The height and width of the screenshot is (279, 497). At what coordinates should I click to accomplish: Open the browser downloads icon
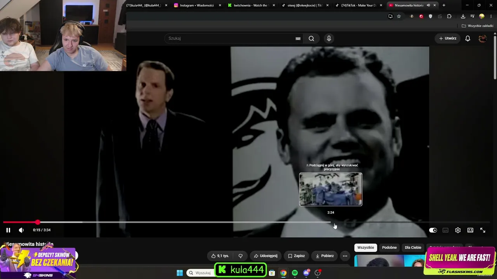coord(463,16)
